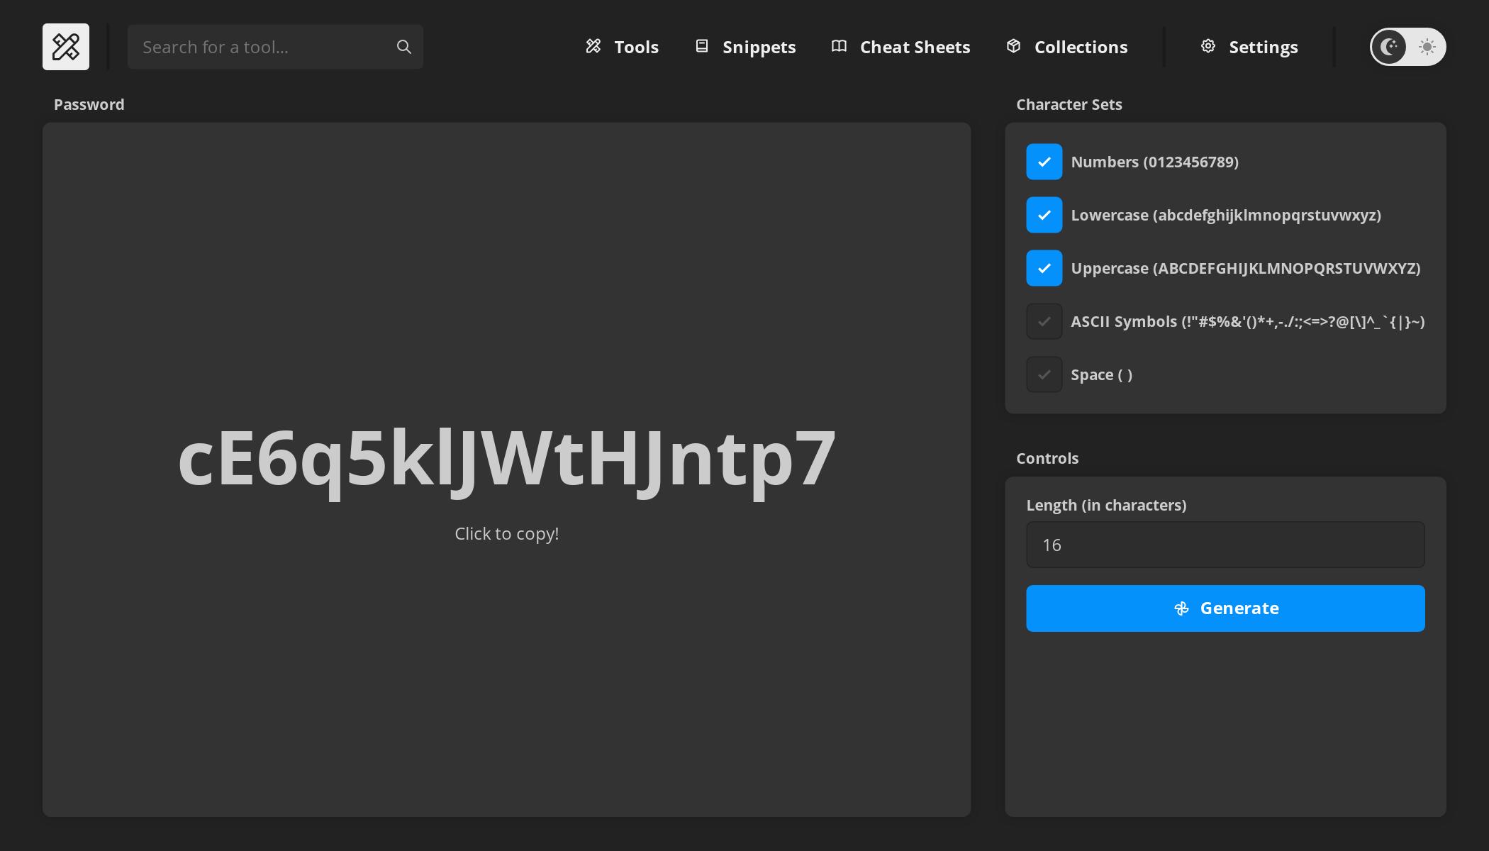Uncheck the Uppercase character set checkbox

[x=1044, y=268]
